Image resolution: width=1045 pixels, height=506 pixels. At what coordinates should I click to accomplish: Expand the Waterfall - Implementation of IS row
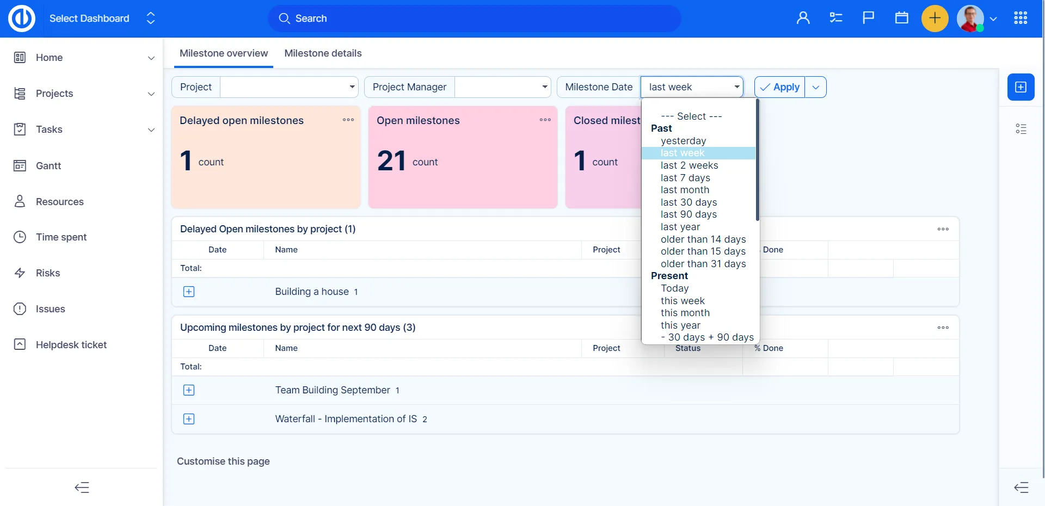pos(189,419)
